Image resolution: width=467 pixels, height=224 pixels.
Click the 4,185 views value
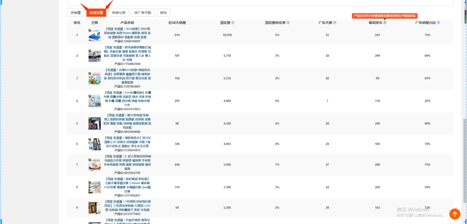tap(227, 123)
